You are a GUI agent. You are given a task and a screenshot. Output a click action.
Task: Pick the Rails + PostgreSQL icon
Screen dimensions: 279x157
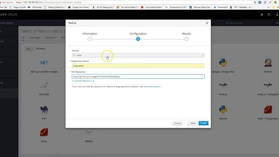[x=268, y=109]
